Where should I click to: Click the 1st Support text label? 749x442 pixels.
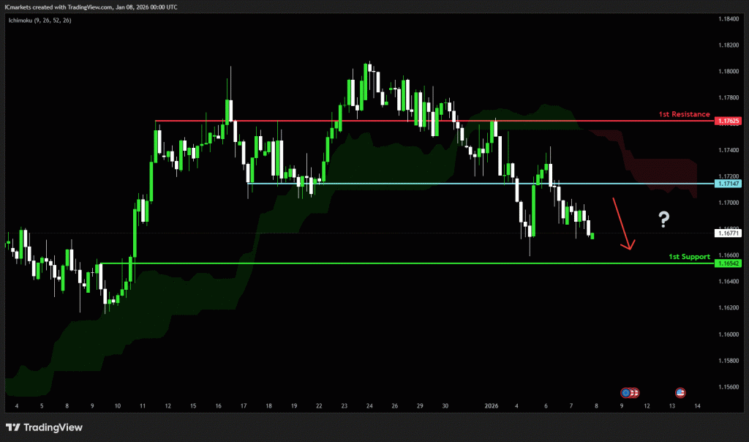[x=689, y=257]
